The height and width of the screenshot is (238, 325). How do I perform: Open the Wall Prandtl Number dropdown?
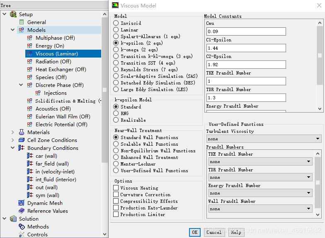260,209
